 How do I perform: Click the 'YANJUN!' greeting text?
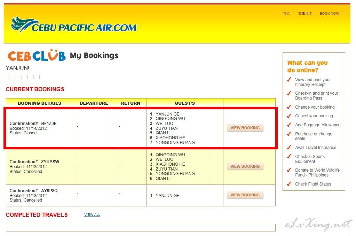17,68
